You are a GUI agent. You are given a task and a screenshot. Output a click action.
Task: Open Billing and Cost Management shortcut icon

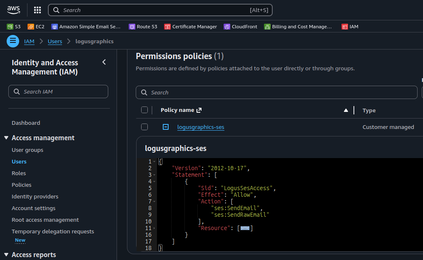[x=267, y=27]
